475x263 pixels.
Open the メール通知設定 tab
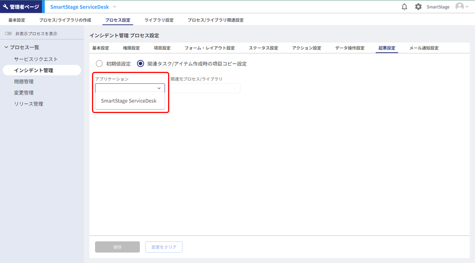coord(424,48)
